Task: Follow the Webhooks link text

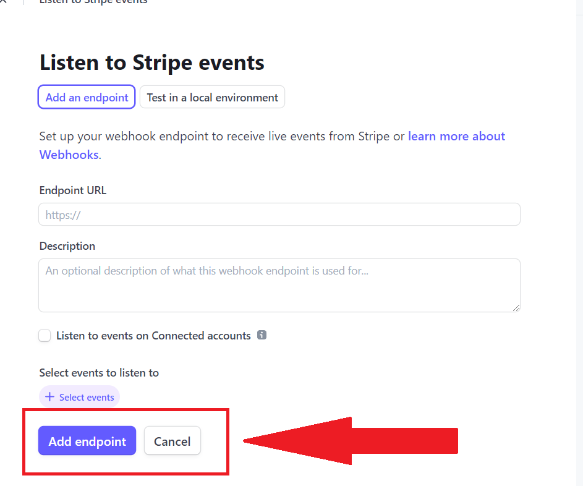Action: click(69, 155)
